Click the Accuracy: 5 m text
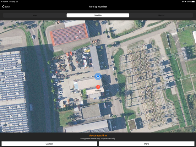Screen dimensions: 196x147 point(98,136)
